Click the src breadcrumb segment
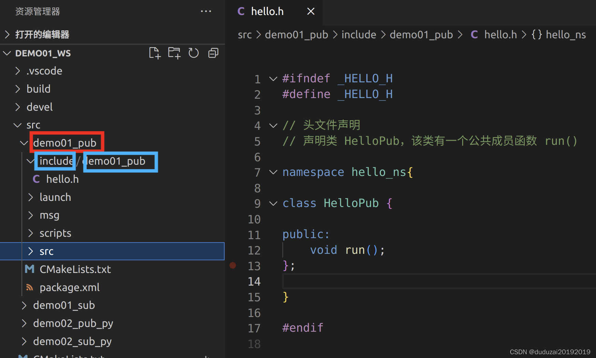Viewport: 596px width, 358px height. click(245, 35)
